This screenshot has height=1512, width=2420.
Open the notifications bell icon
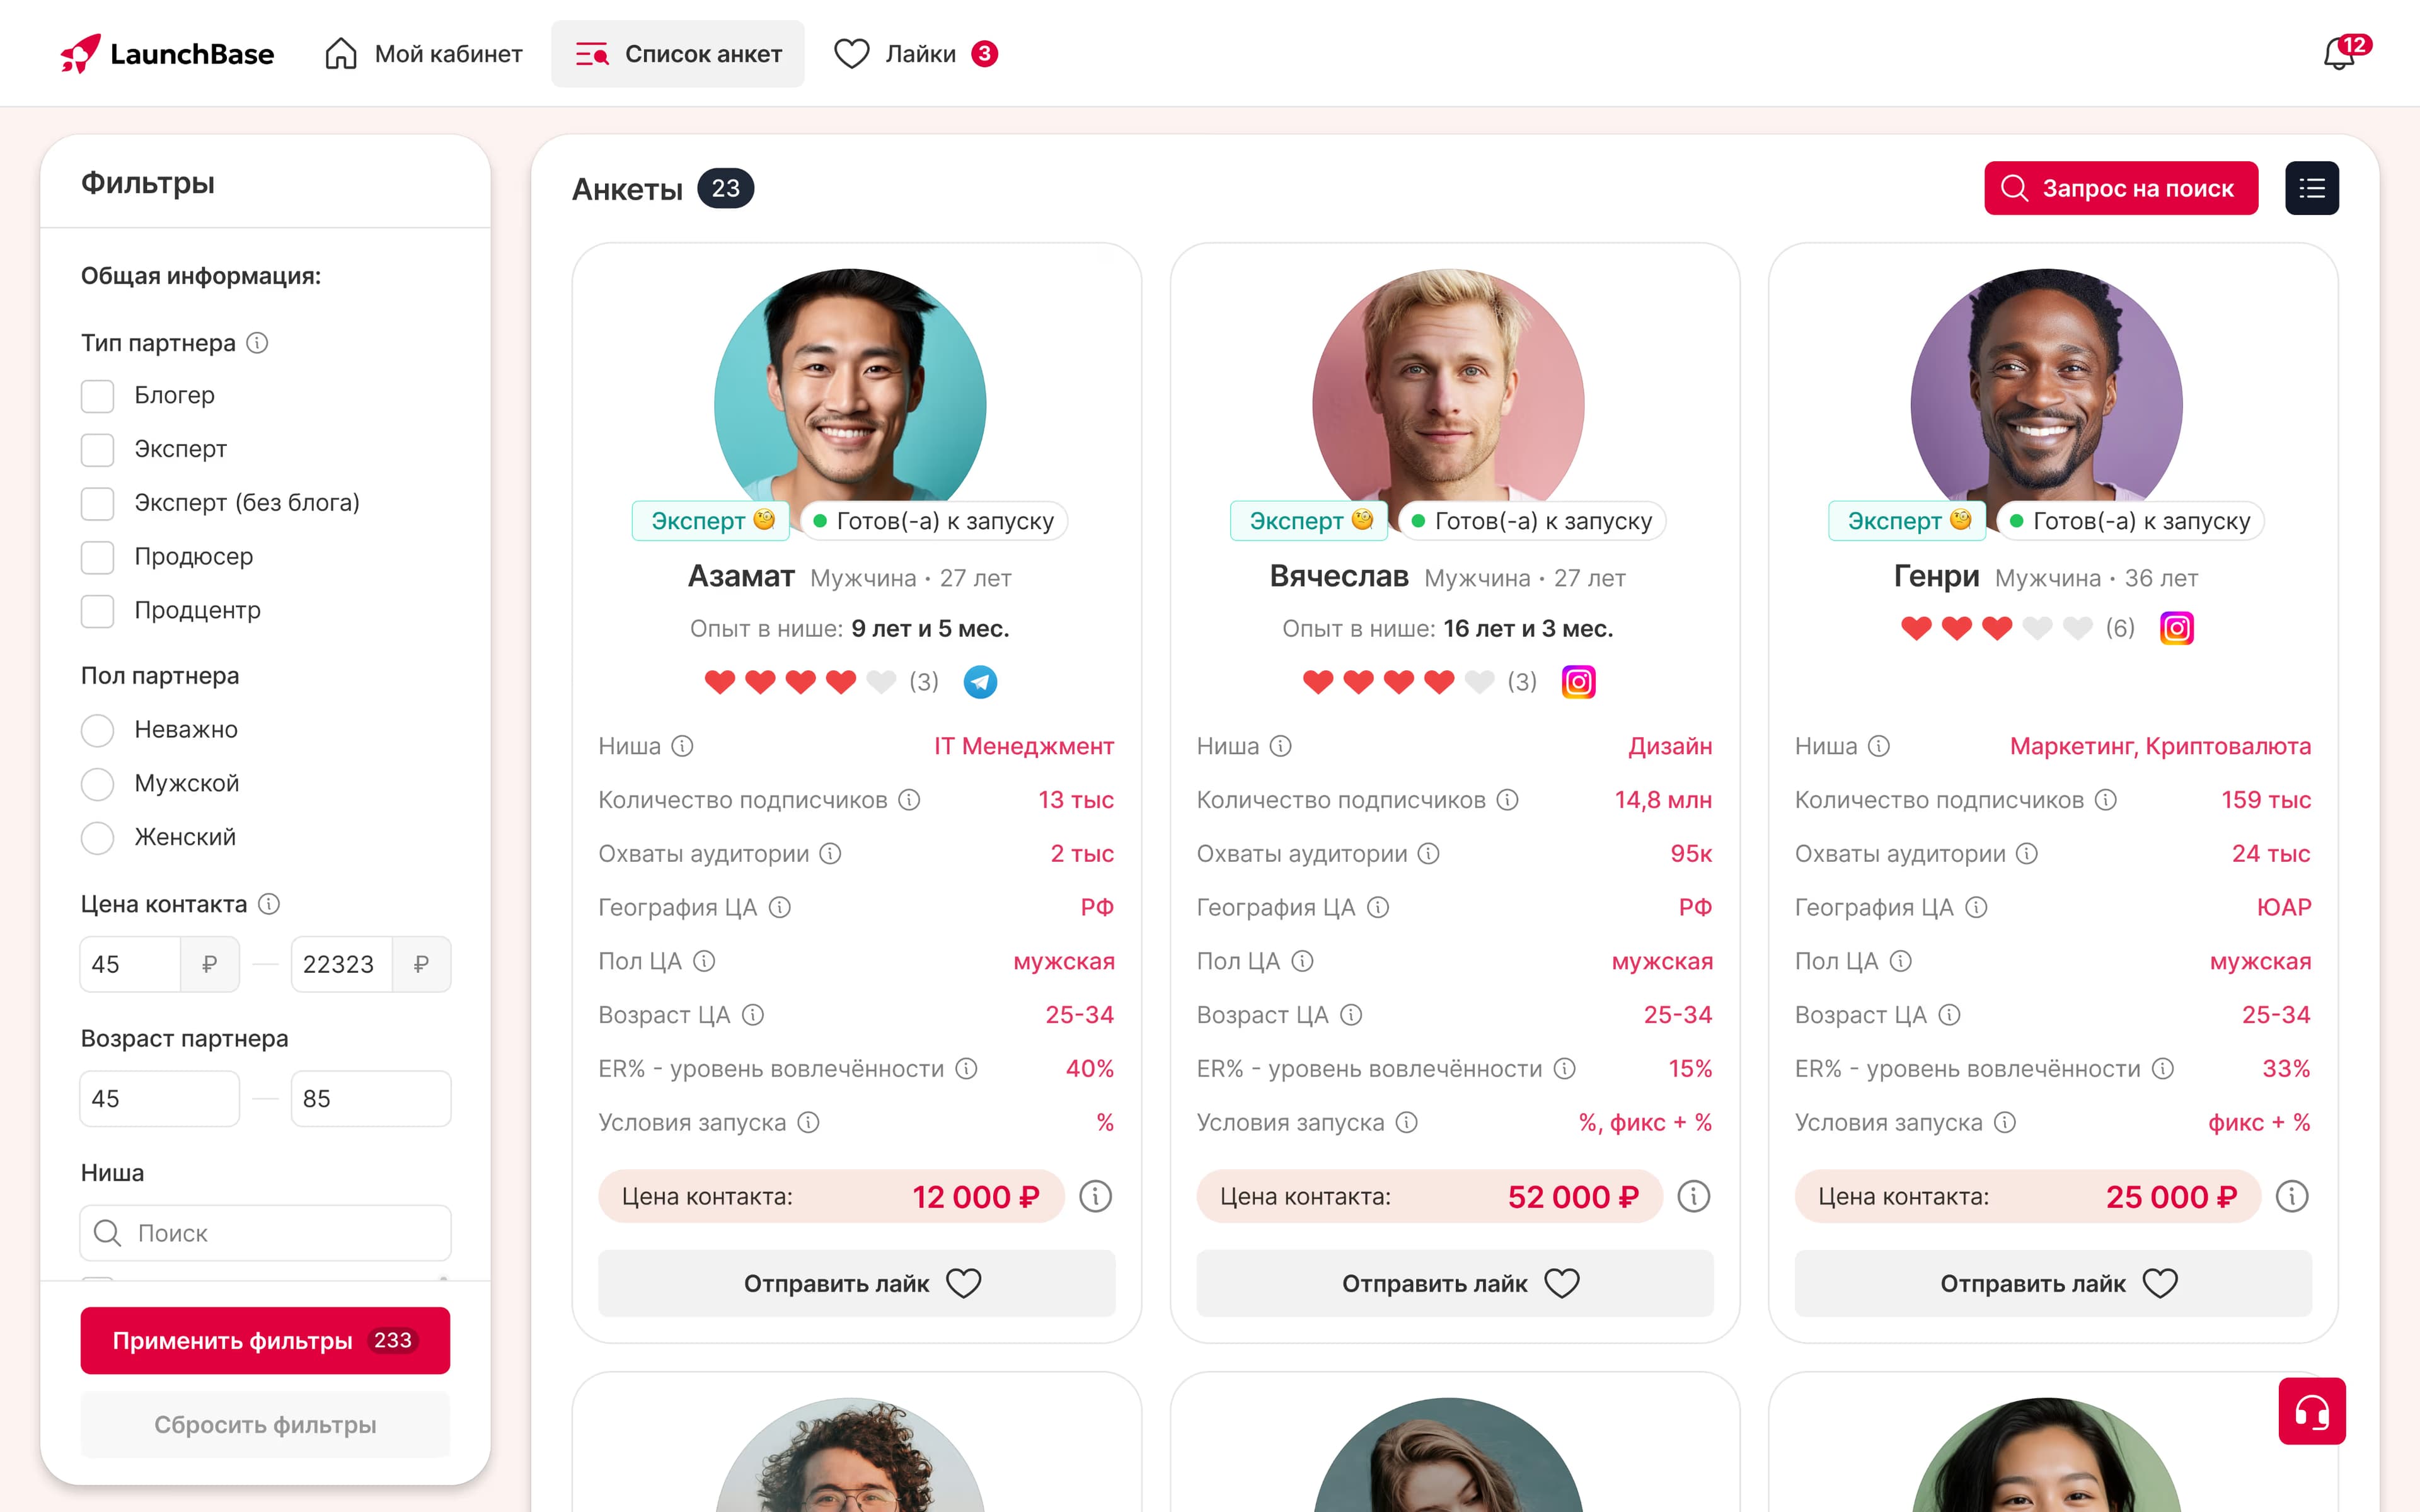[x=2339, y=54]
